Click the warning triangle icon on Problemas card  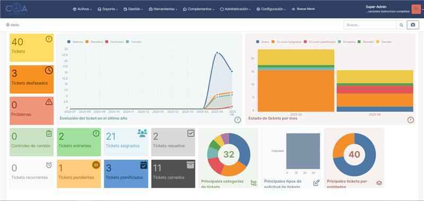point(49,102)
